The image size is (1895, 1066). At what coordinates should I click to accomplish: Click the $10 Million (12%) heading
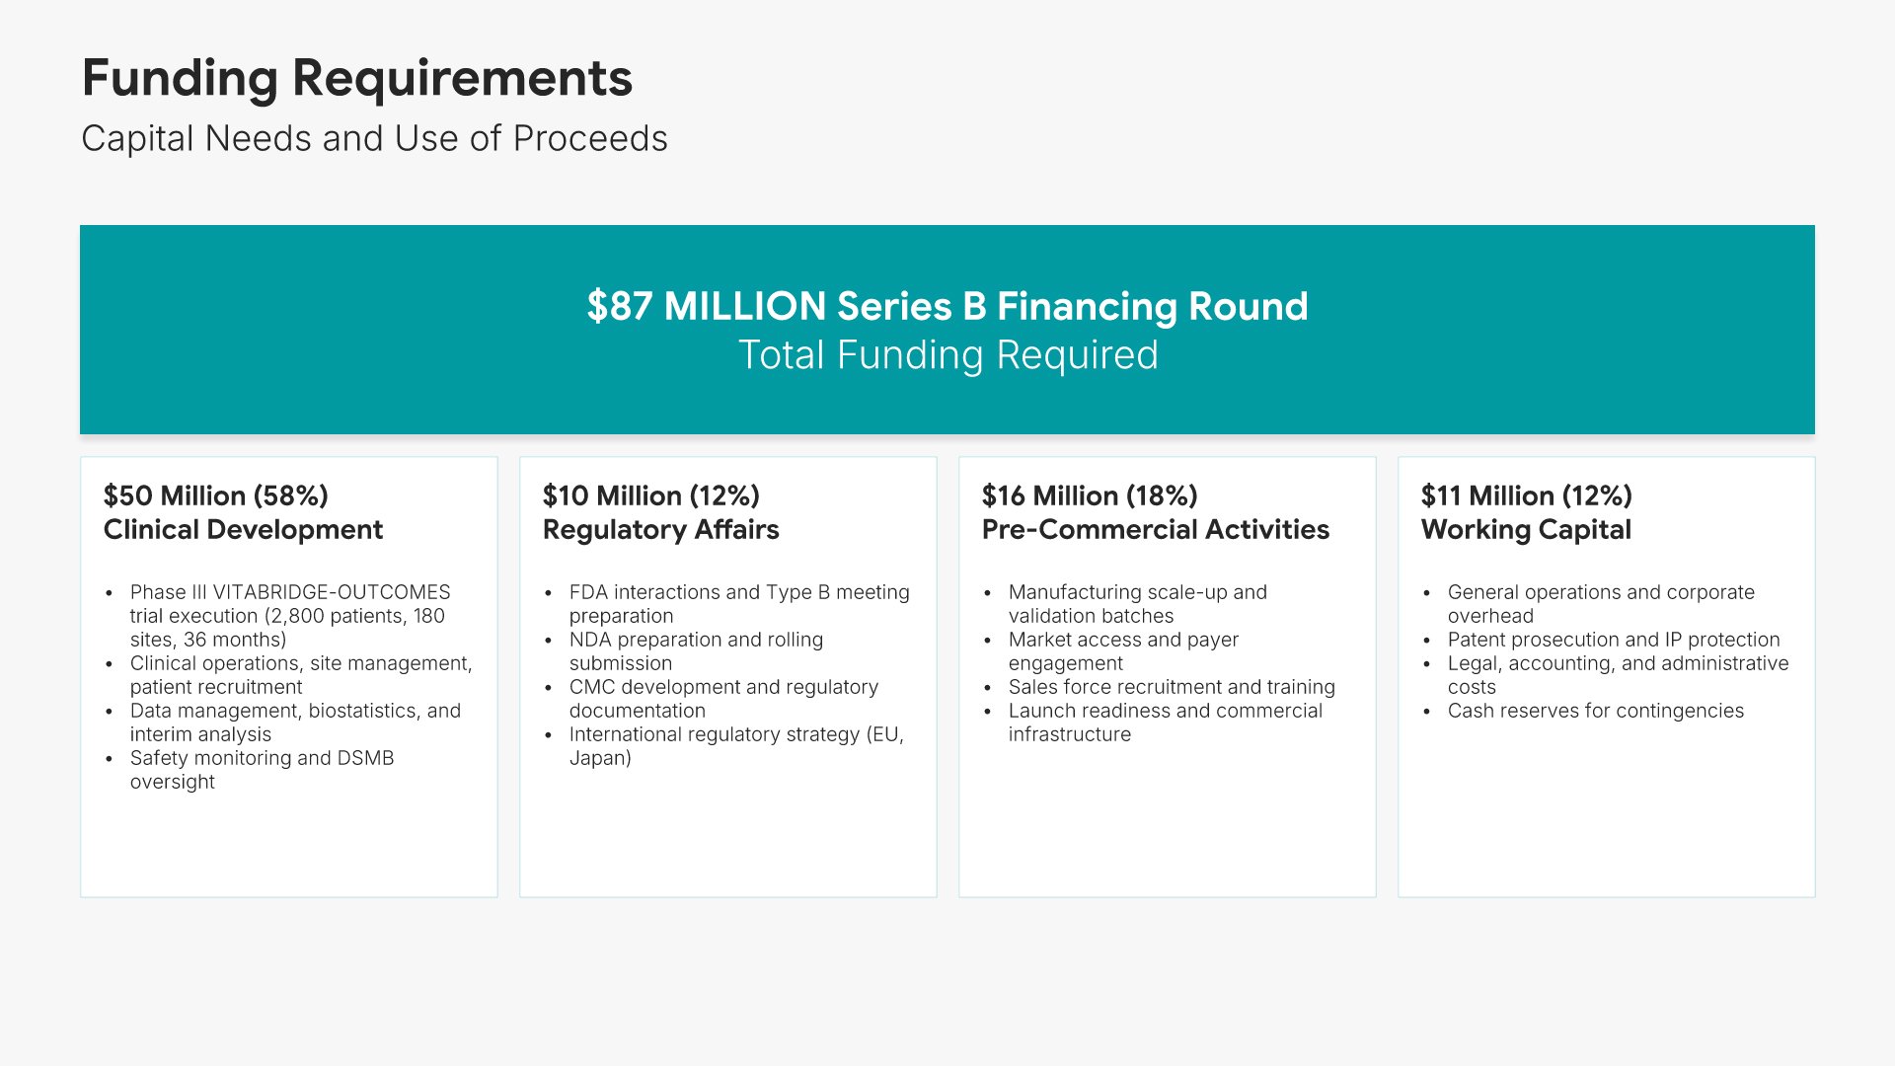(650, 495)
